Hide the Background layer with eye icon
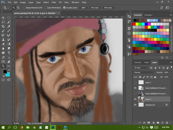This screenshot has width=173, height=130. [x=135, y=105]
